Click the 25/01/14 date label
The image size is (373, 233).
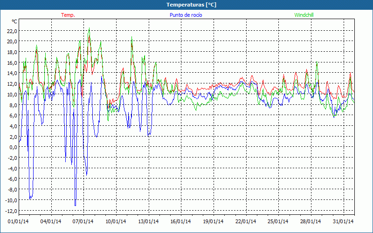tap(278, 222)
